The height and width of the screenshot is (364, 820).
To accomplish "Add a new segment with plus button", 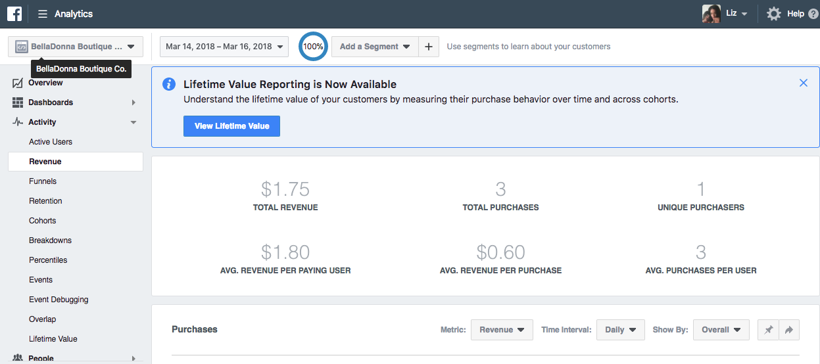I will point(429,47).
